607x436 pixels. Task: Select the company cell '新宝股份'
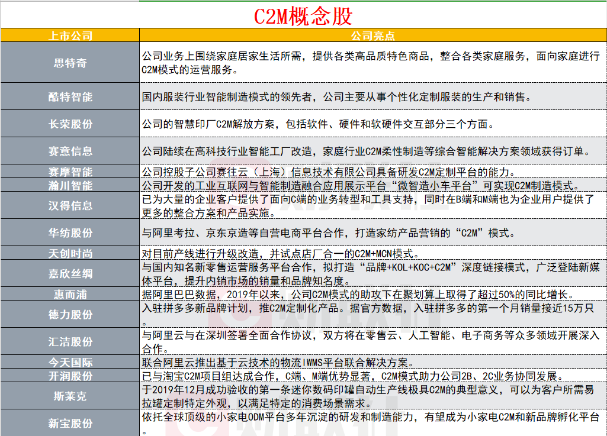coord(70,423)
